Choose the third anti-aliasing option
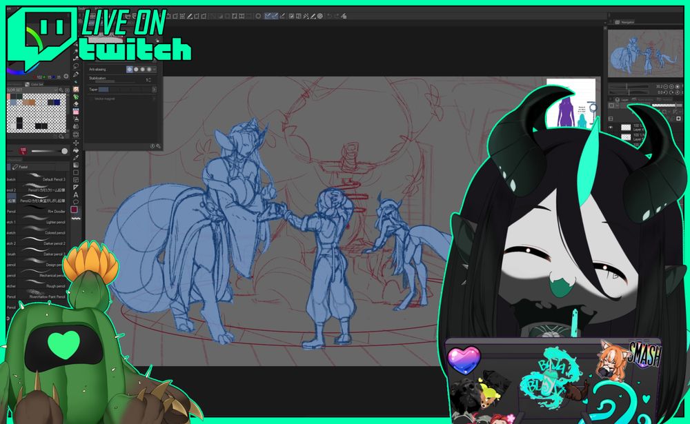 [x=143, y=70]
